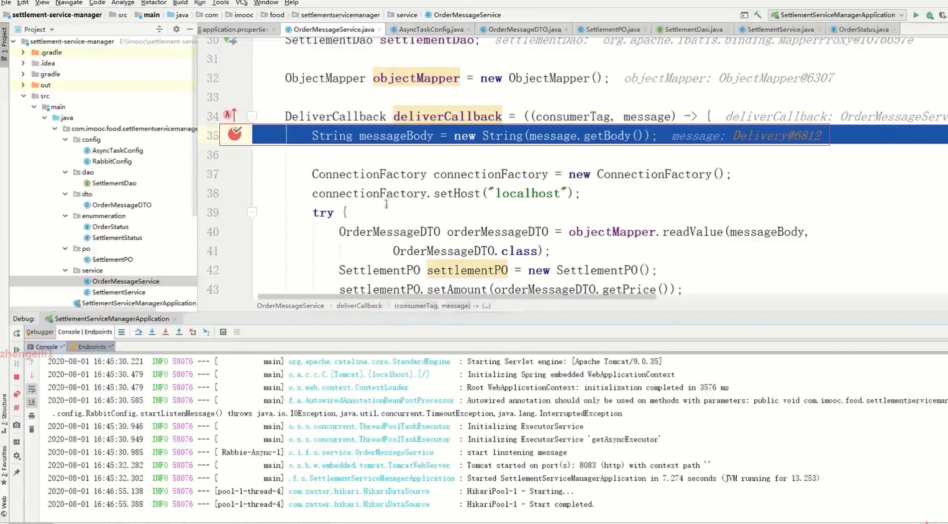Click the Resume Program icon in debug sidebar
This screenshot has height=524, width=948.
tap(17, 350)
